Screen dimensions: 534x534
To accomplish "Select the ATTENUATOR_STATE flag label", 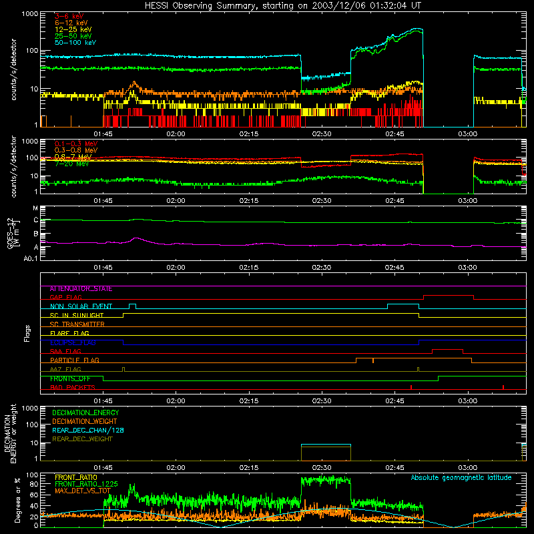I will [81, 289].
